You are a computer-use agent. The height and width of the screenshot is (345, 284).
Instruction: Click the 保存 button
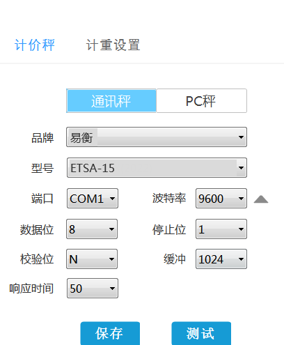[110, 333]
